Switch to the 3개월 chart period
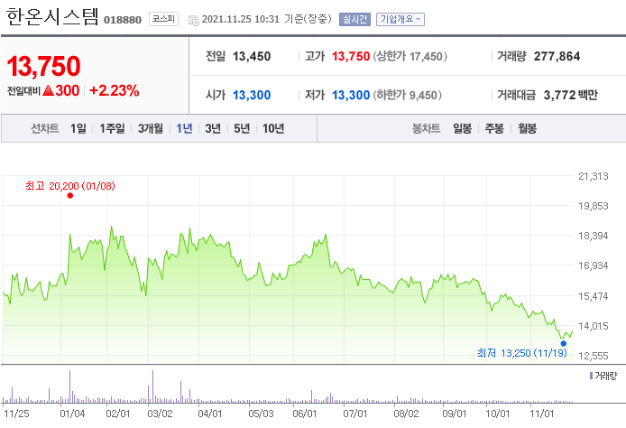626x428 pixels. coord(151,129)
